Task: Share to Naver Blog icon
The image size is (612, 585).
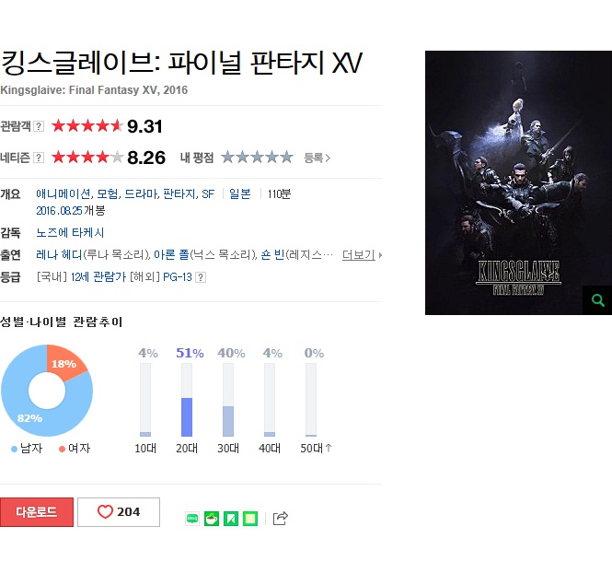Action: [x=192, y=519]
